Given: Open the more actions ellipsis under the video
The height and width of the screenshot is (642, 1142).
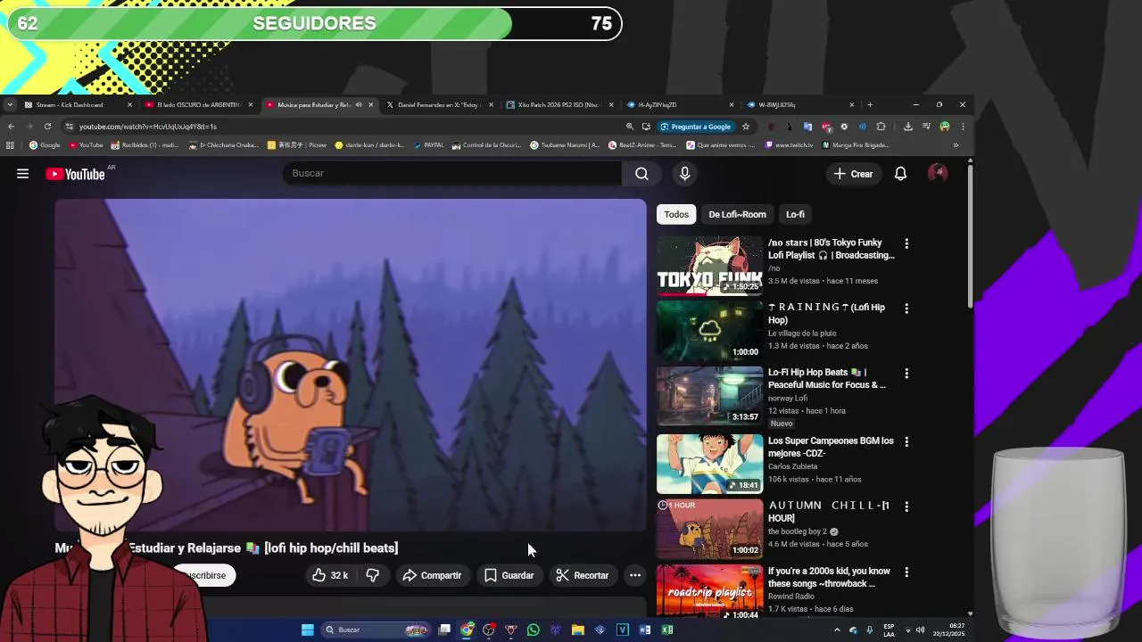Looking at the screenshot, I should point(635,575).
